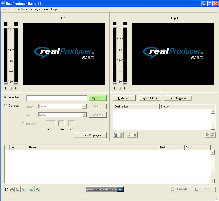The image size is (219, 201).
Task: Maximize the RealProducer window
Action: pos(210,3)
